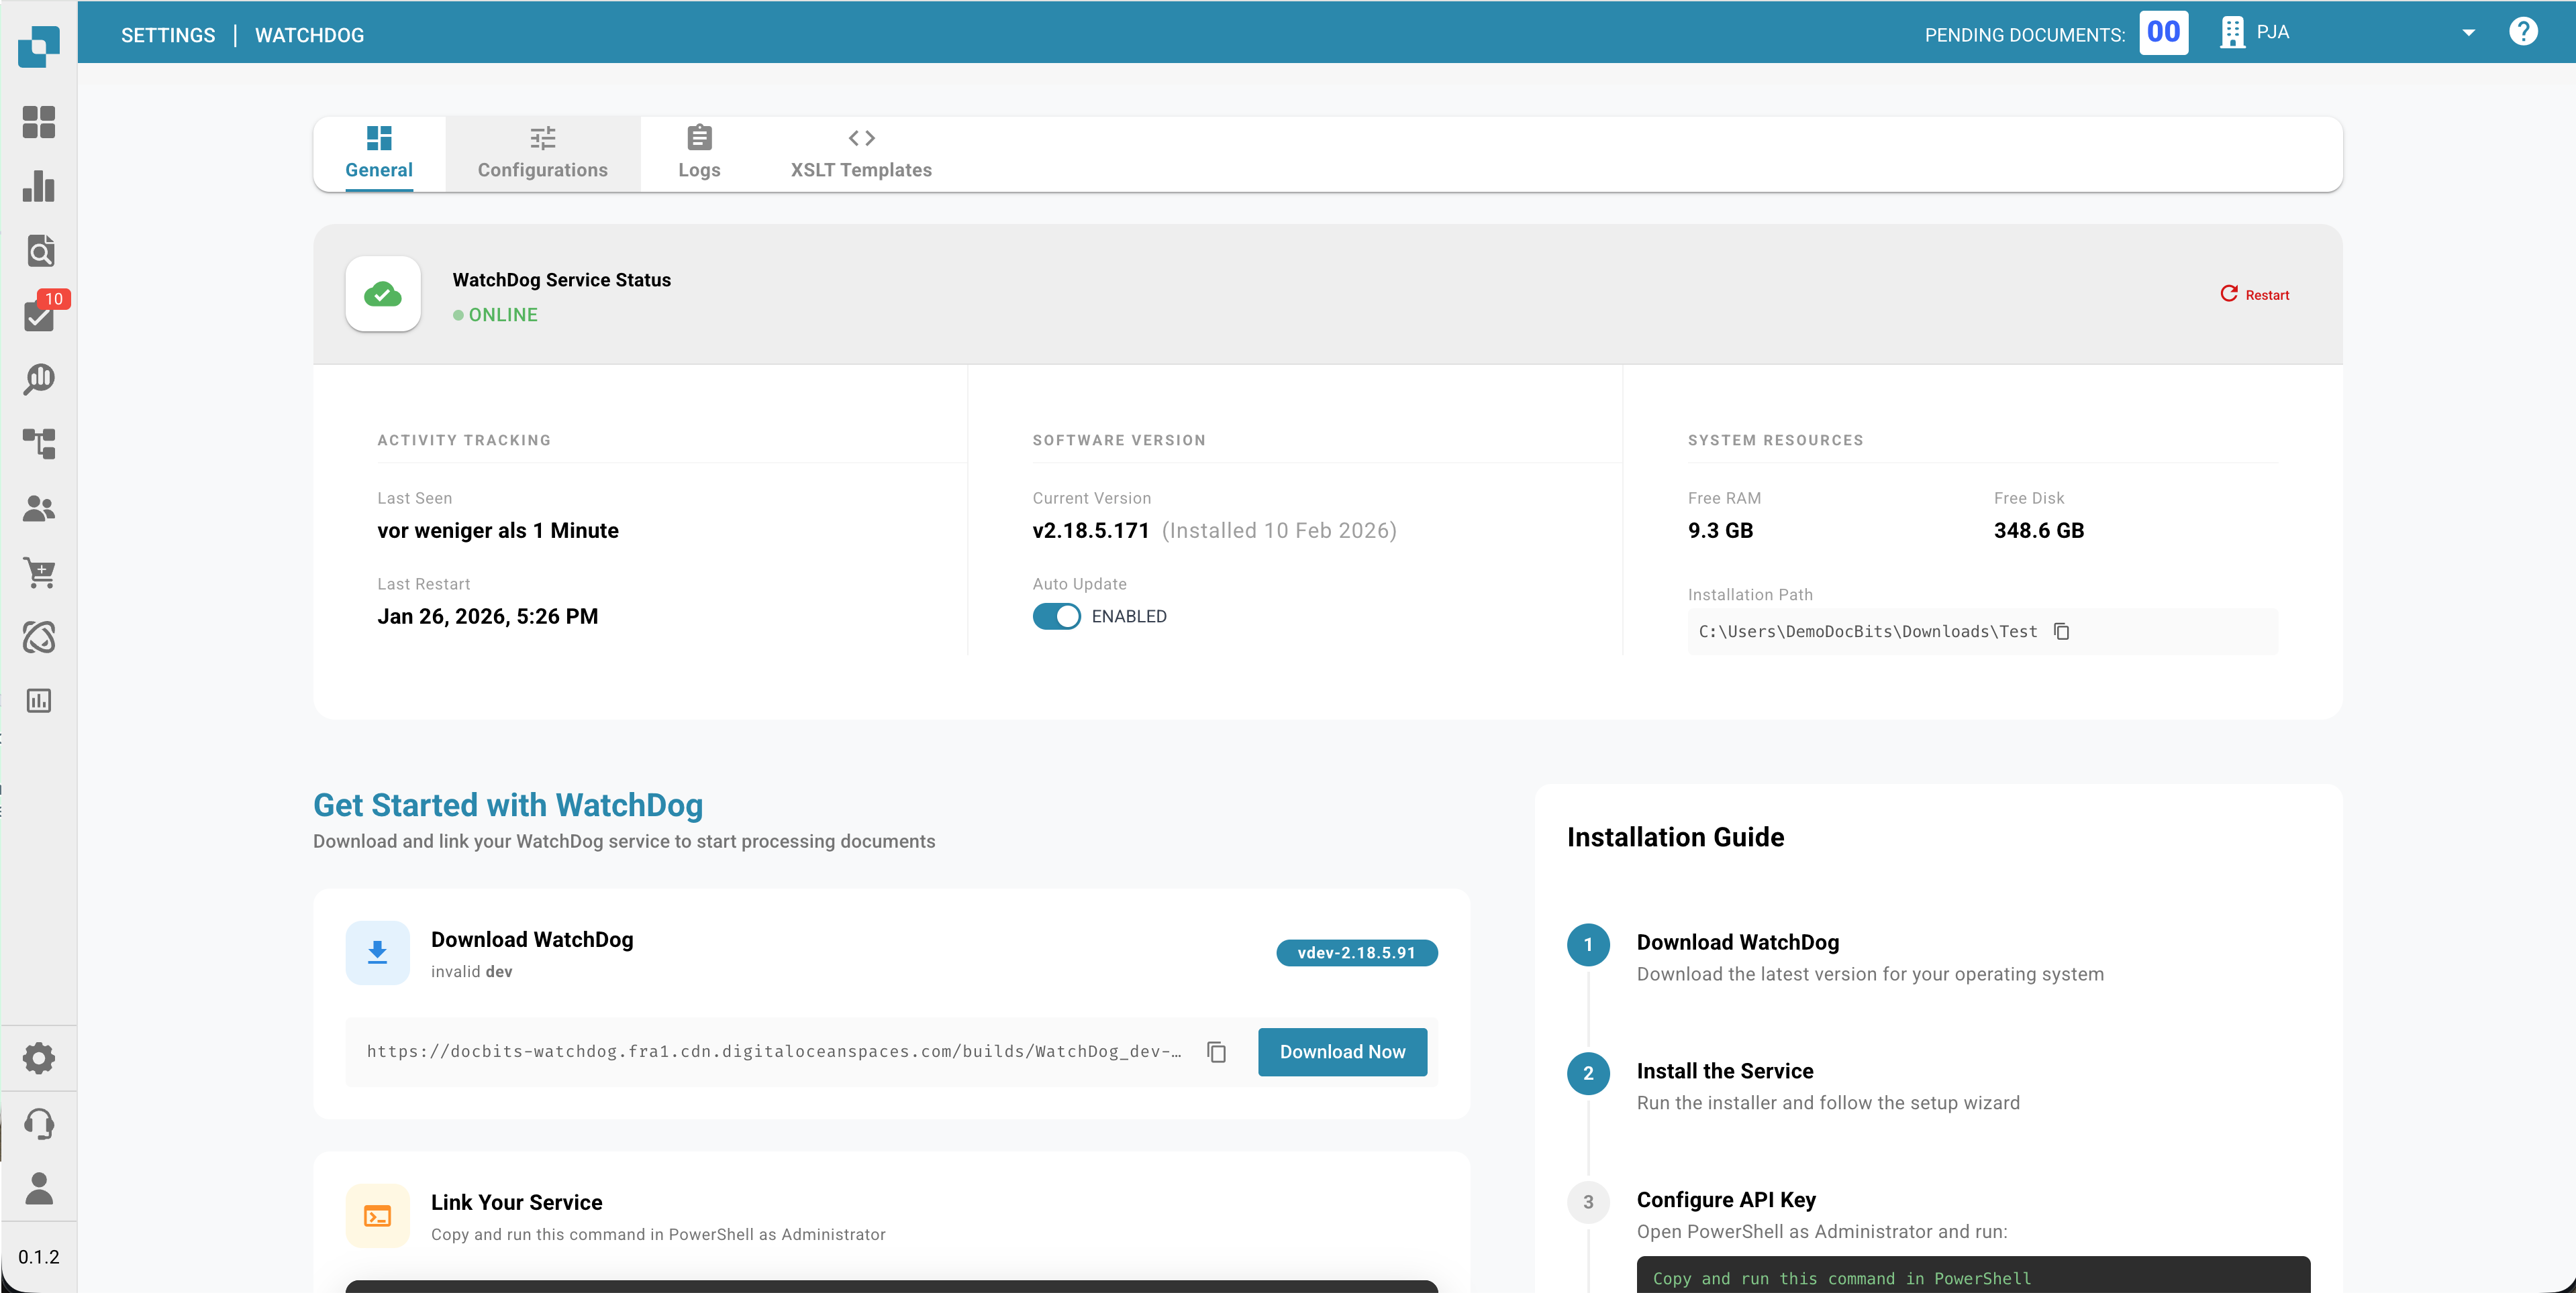Click the shopping cart sidebar icon
This screenshot has width=2576, height=1293.
click(x=39, y=573)
